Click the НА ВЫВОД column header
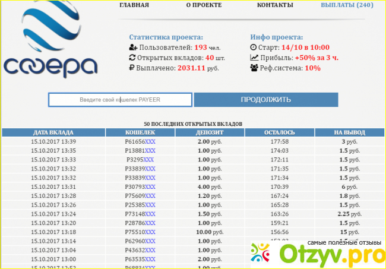This screenshot has width=386, height=269. click(x=349, y=132)
